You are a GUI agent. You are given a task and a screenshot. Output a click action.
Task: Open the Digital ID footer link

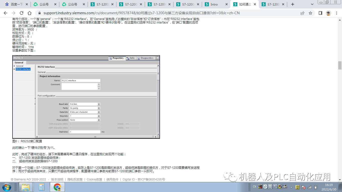point(129,179)
